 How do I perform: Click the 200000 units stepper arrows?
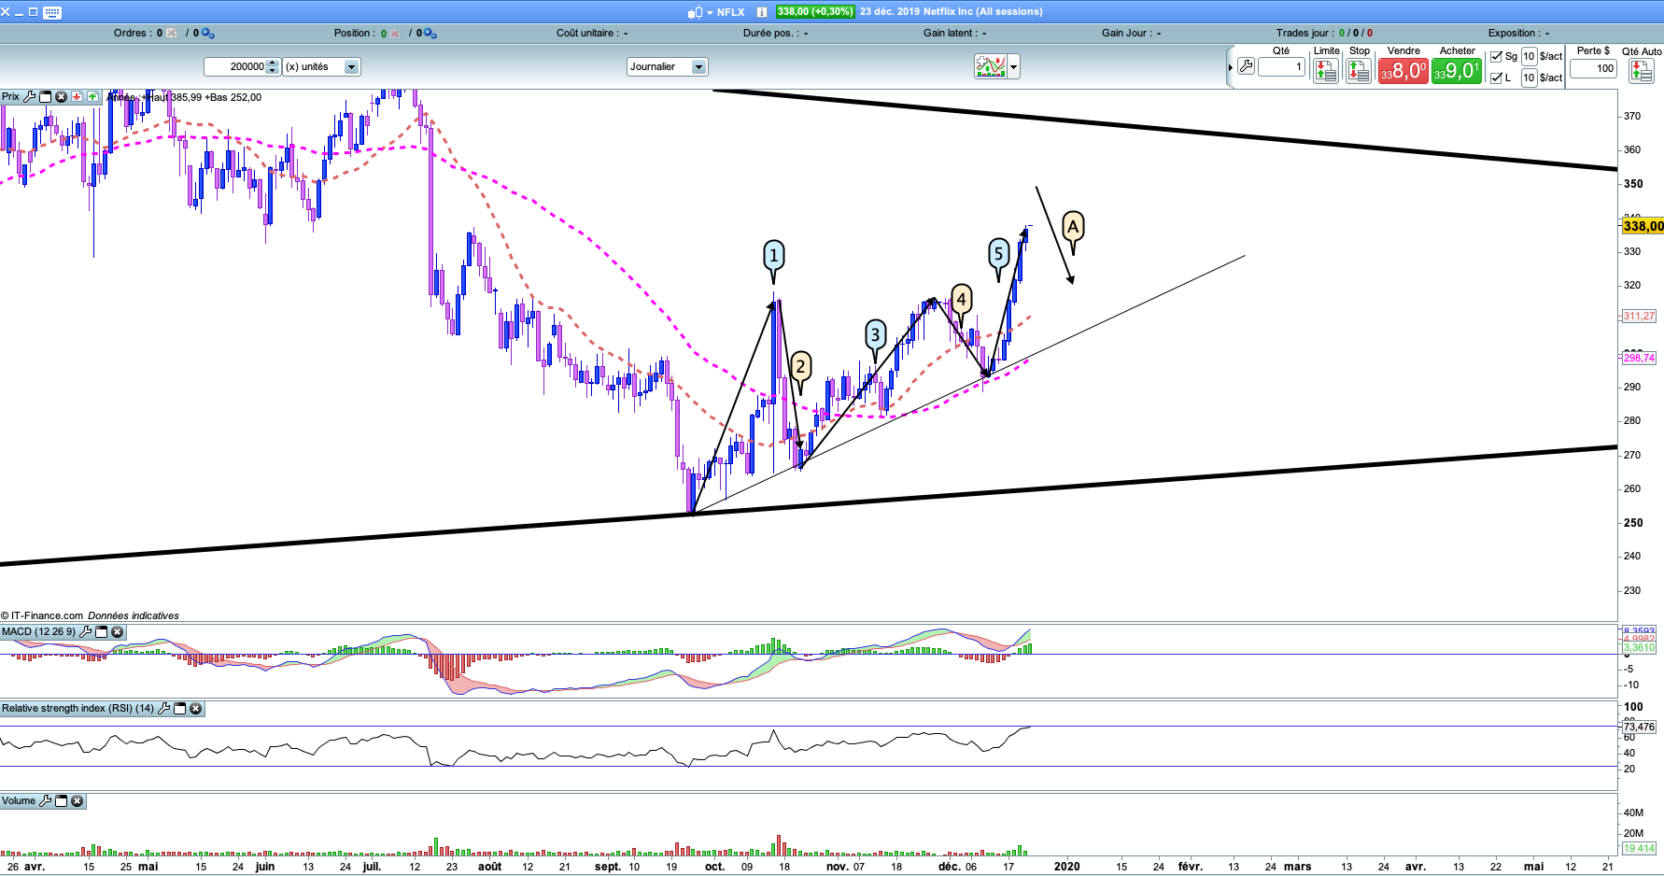(273, 66)
